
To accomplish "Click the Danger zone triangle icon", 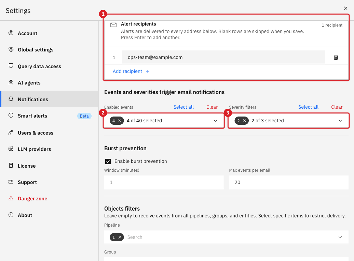I will [x=11, y=198].
